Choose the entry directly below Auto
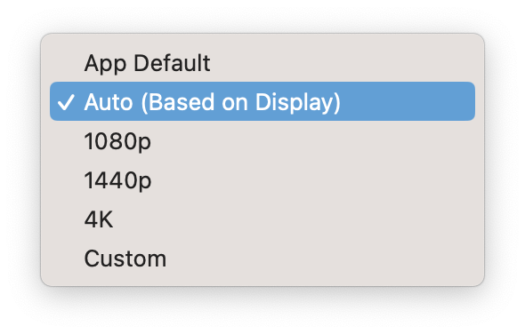The width and height of the screenshot is (525, 334). [262, 140]
